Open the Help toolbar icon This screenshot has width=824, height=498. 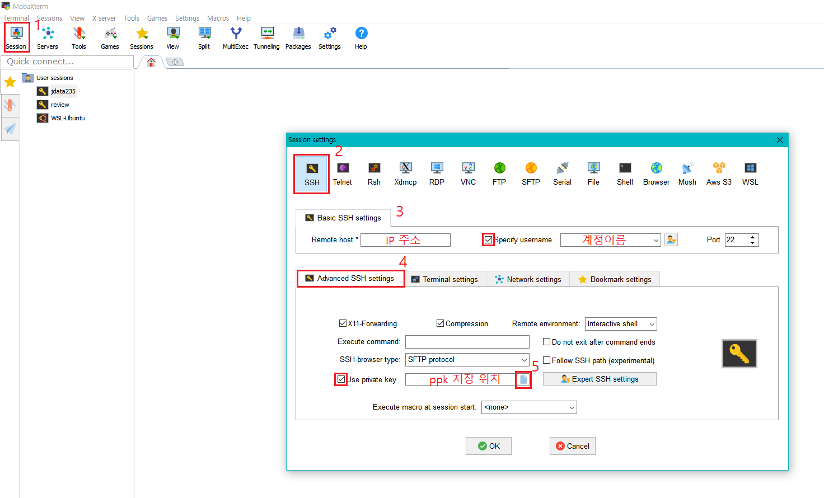[x=361, y=38]
